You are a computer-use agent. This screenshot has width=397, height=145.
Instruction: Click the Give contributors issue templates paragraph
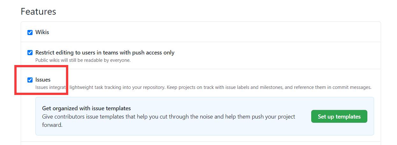coord(168,117)
